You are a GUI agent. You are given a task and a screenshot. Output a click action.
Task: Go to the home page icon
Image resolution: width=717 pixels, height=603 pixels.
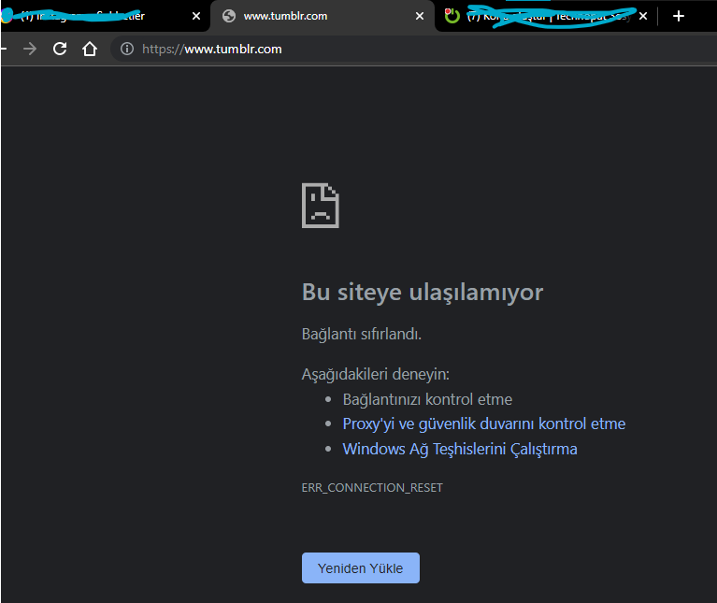[90, 49]
